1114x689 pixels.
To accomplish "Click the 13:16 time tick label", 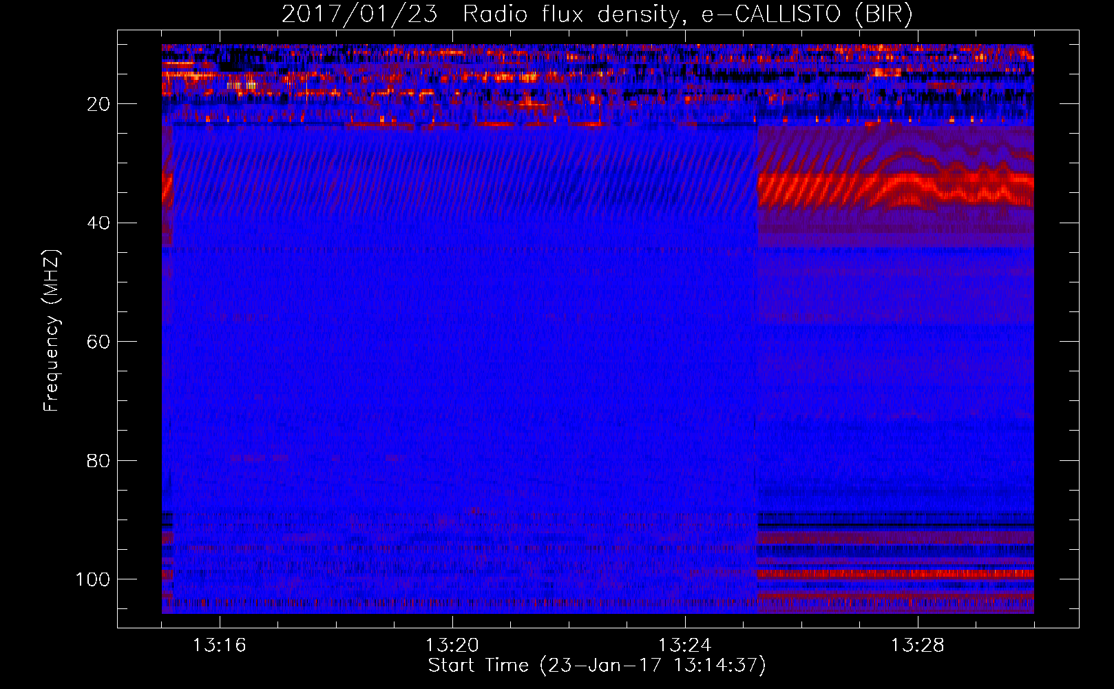I will 219,646.
